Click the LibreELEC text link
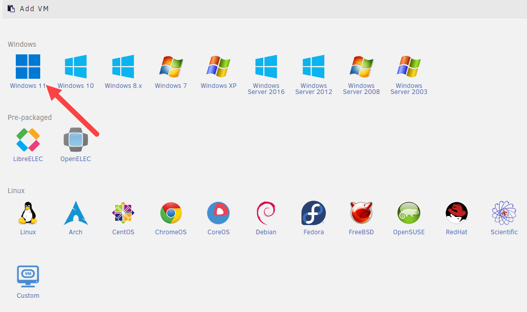The width and height of the screenshot is (527, 312). pos(28,159)
